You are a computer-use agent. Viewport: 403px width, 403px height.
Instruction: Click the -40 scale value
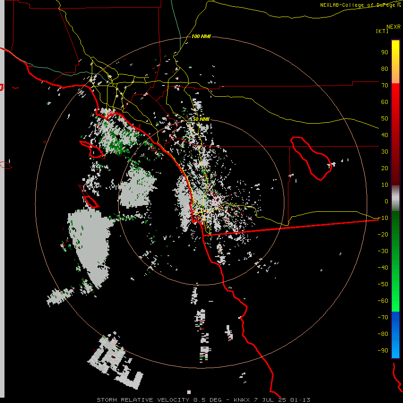(383, 268)
